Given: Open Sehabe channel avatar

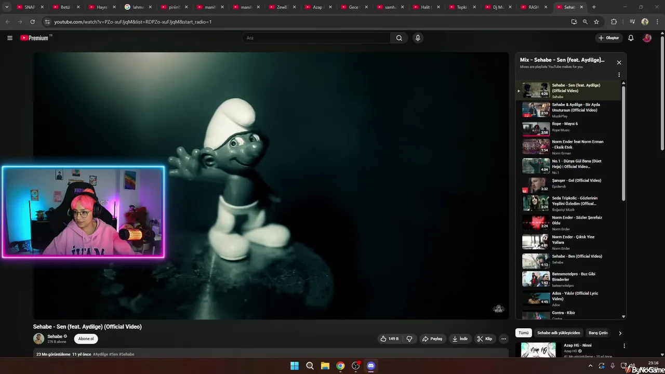Looking at the screenshot, I should tap(38, 339).
